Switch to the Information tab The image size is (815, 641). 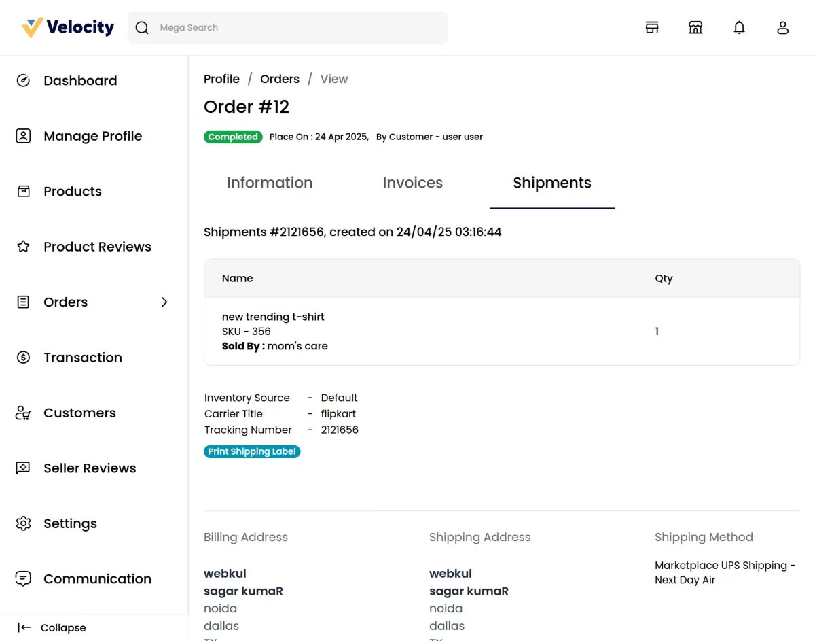coord(270,183)
